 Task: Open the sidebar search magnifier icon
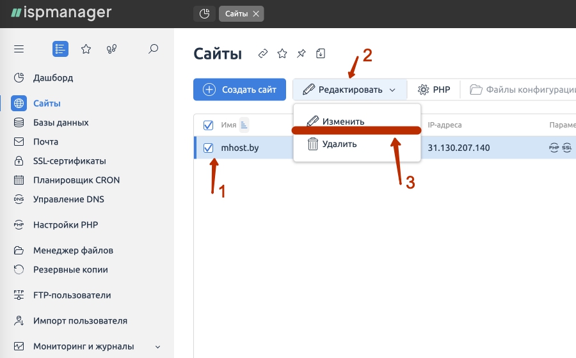153,49
